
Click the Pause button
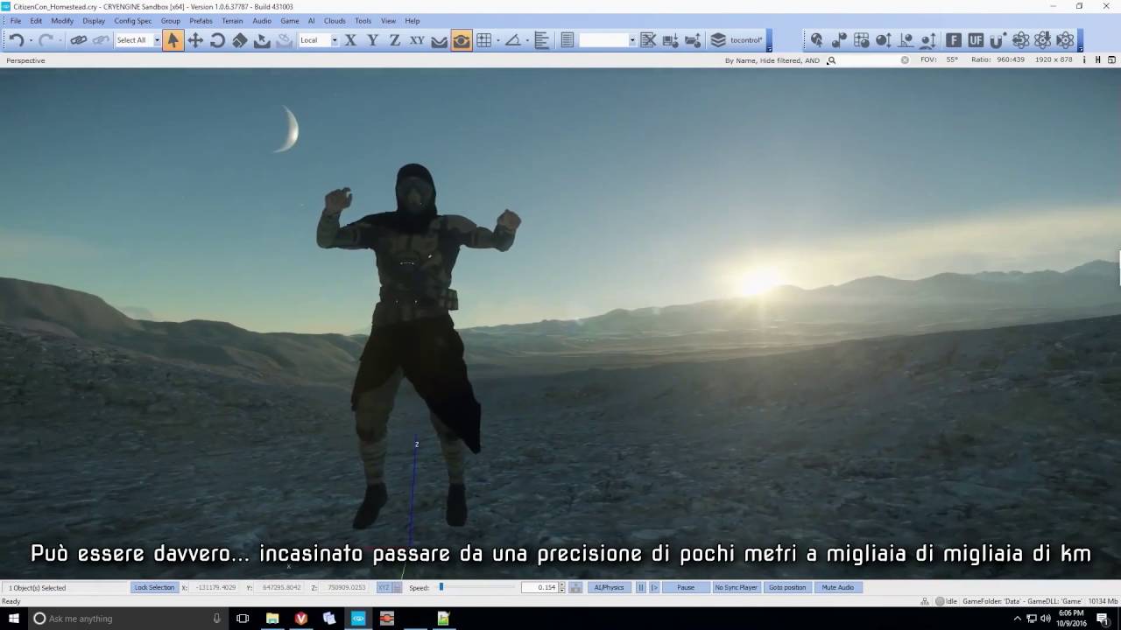tap(686, 587)
